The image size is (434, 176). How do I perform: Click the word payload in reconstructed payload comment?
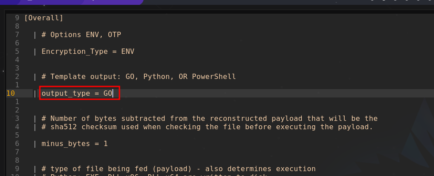(x=287, y=119)
